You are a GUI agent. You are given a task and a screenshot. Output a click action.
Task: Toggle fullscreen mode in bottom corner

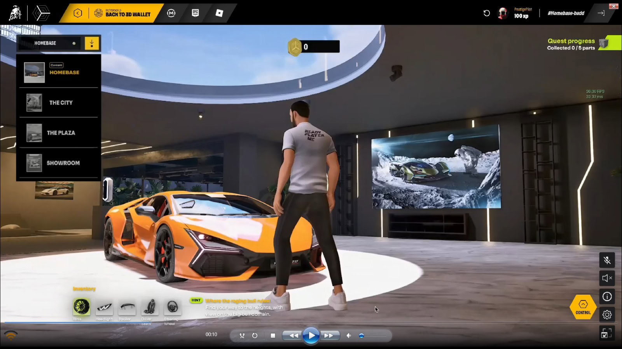606,333
